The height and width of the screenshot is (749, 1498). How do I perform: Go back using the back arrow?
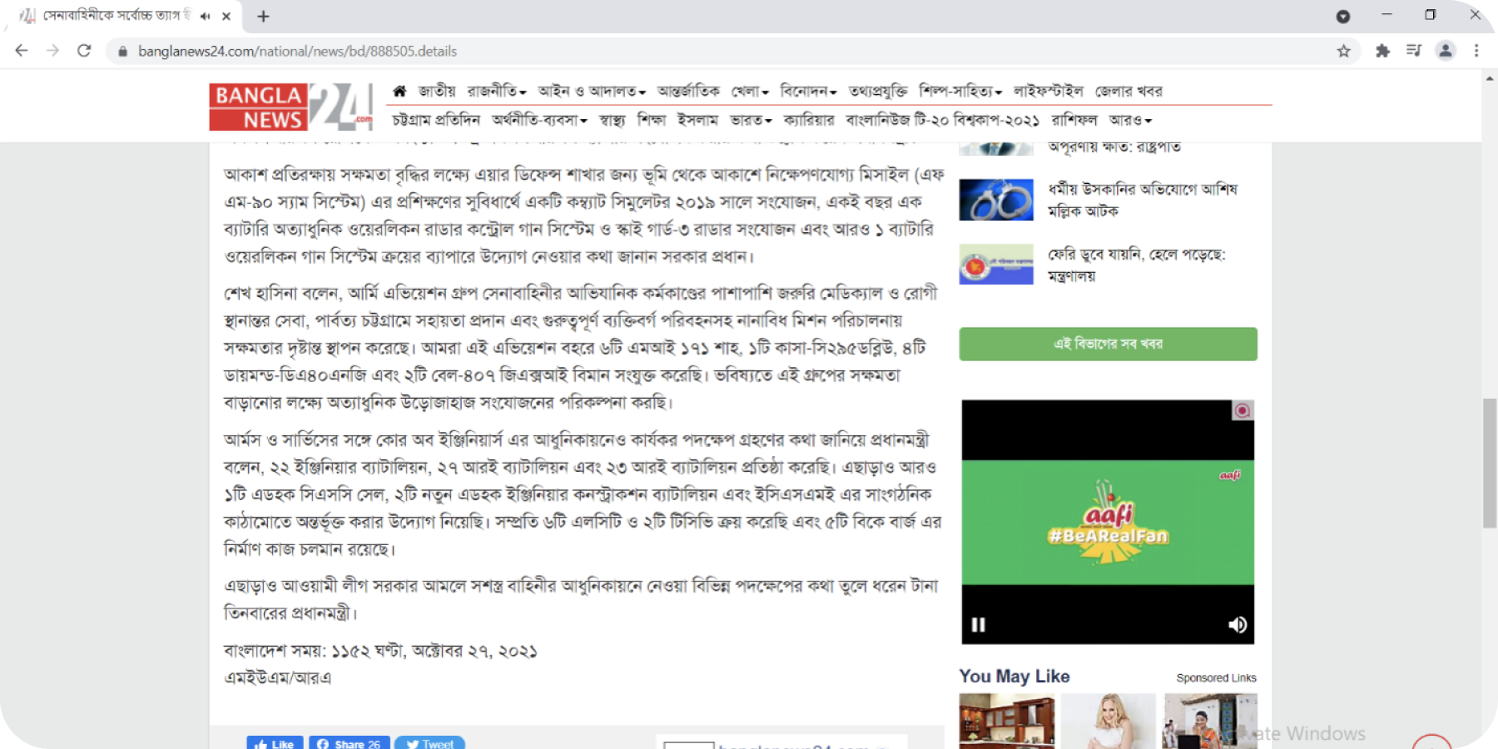[x=22, y=51]
